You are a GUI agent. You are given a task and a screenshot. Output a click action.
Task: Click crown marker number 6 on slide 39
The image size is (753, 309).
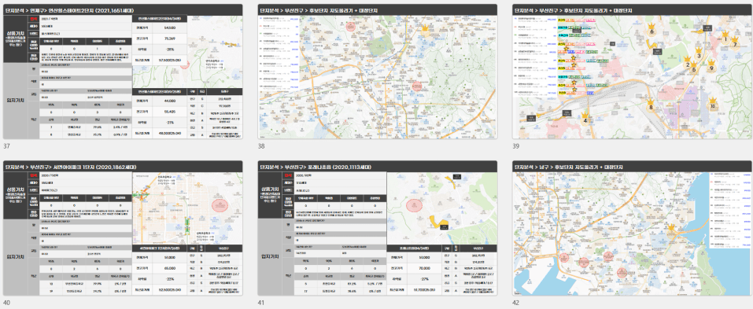point(651,30)
